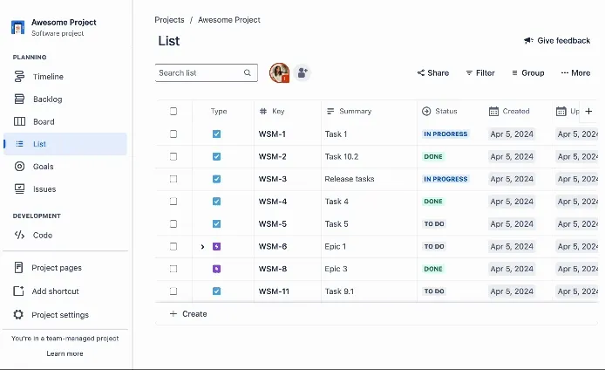Open the Timeline view icon
Screen dimensions: 605x370
coord(19,77)
